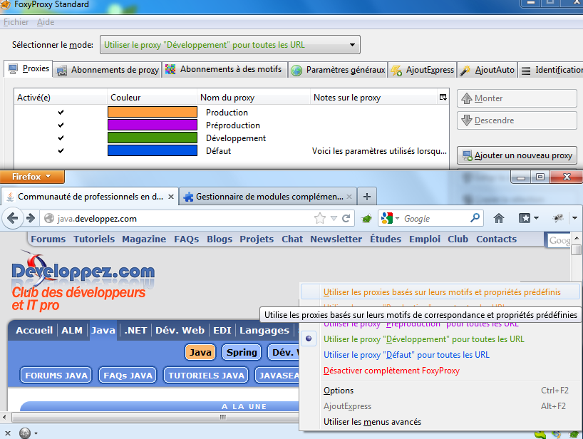This screenshot has height=439, width=583.
Task: Toggle the Activé checkmark for Développement proxy
Action: (61, 138)
